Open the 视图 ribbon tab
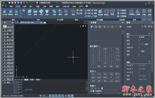 point(38,6)
